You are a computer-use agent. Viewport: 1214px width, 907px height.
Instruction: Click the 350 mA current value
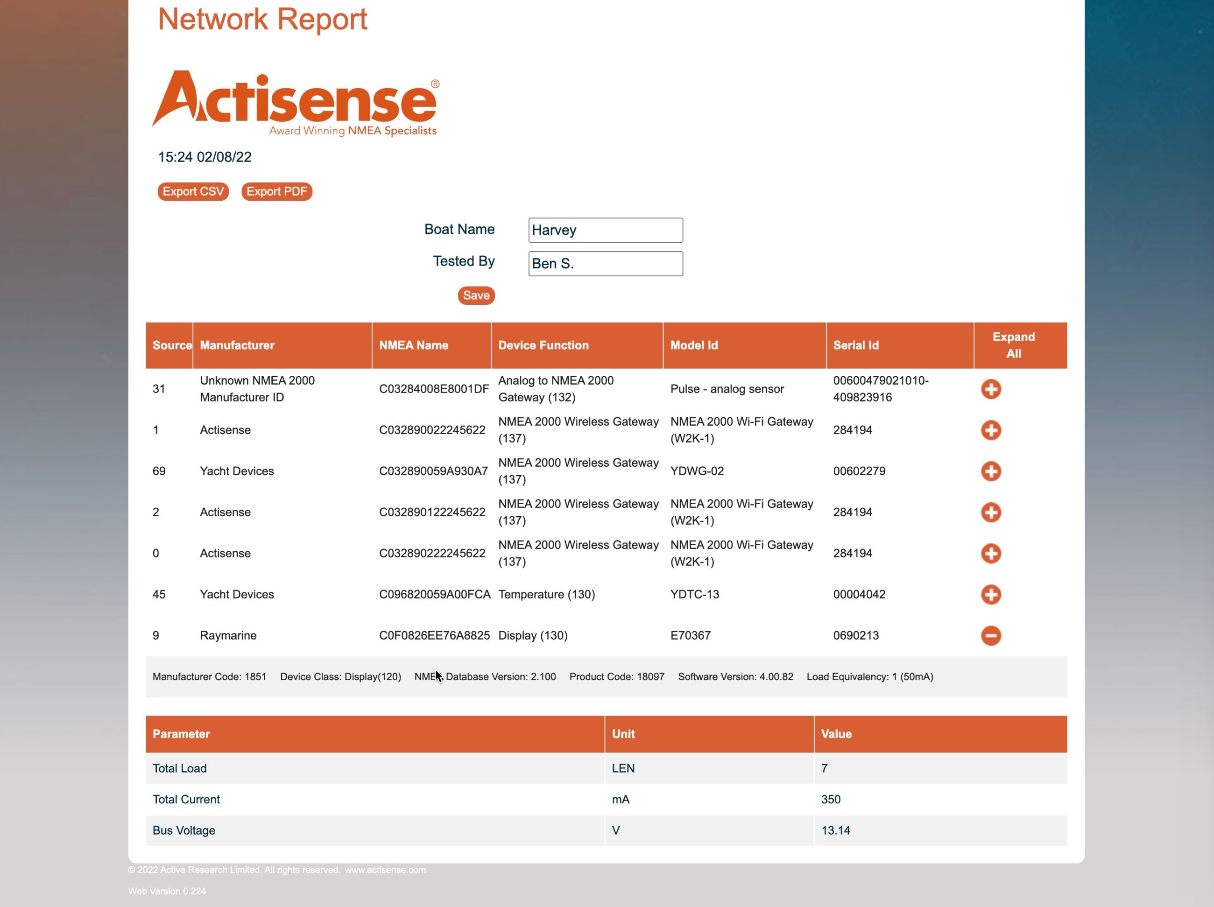(x=830, y=800)
